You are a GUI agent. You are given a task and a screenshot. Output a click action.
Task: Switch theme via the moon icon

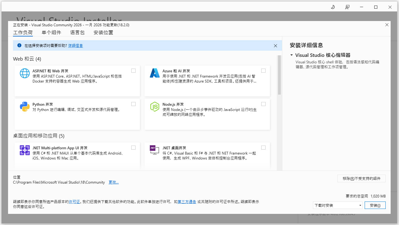[332, 6]
